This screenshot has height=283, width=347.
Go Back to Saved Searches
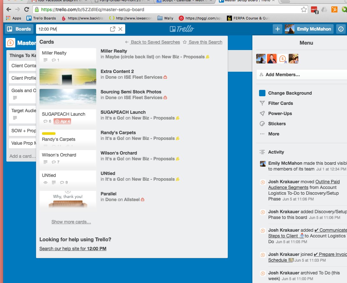[x=153, y=42]
